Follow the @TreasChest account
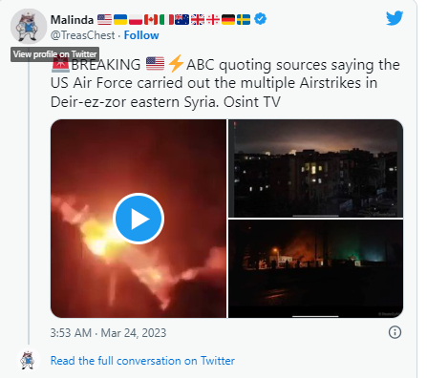 coord(141,35)
